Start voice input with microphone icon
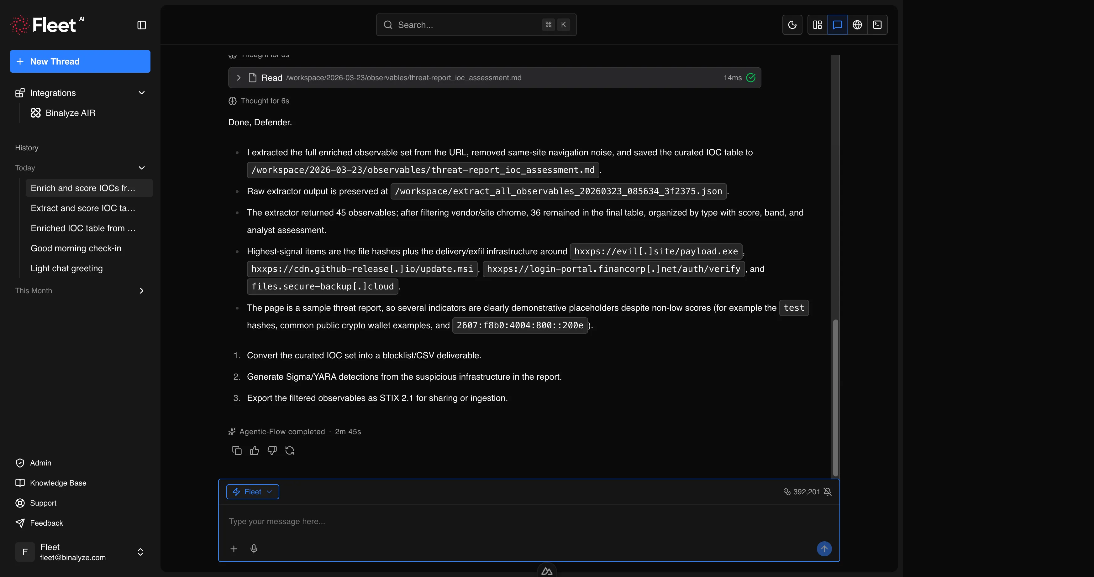Screen dimensions: 1094x577 pos(254,548)
